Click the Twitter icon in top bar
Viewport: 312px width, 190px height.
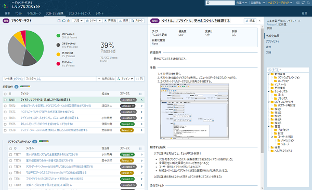point(303,3)
